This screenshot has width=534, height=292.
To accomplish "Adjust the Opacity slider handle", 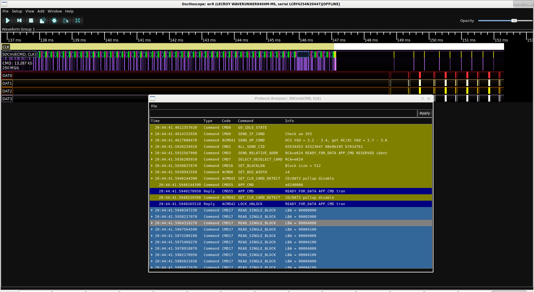I will point(514,21).
